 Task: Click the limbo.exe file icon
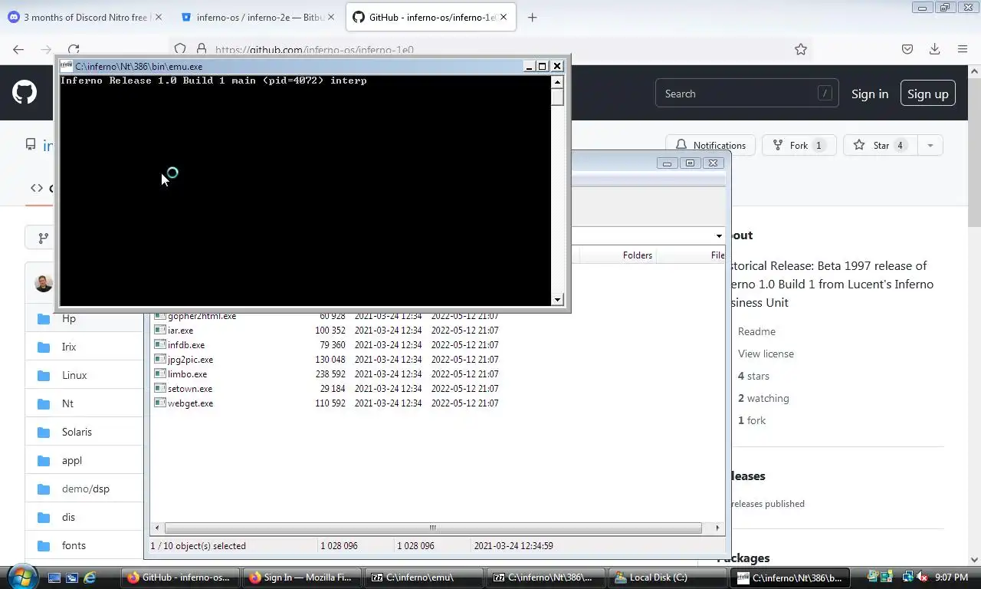tap(159, 373)
